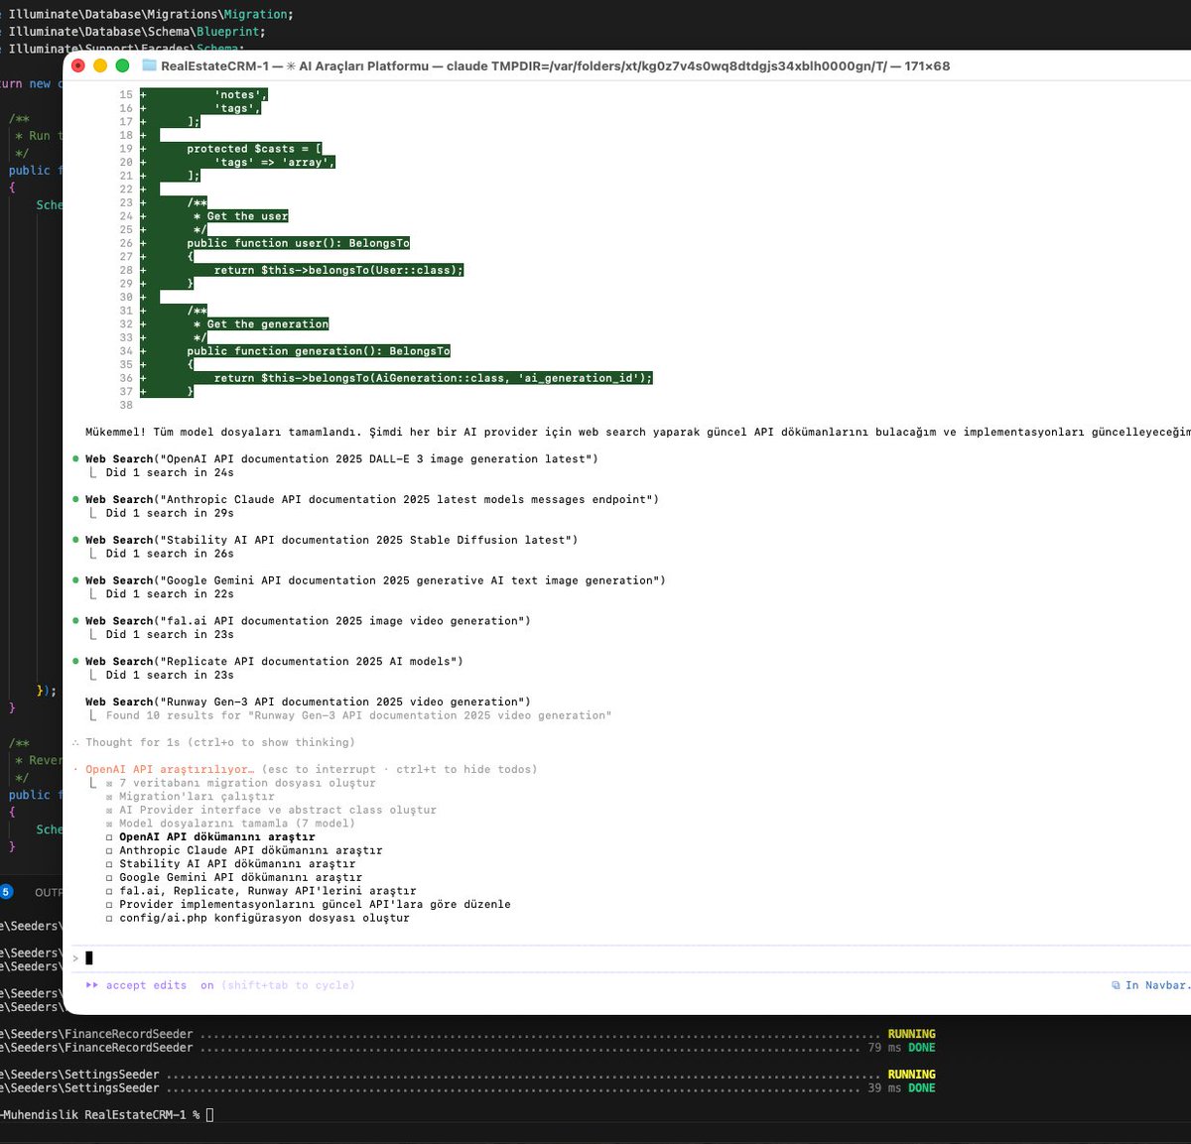Click the '79 ms DONE' FinanceRecordSeeder result
This screenshot has width=1191, height=1144.
pos(901,1048)
